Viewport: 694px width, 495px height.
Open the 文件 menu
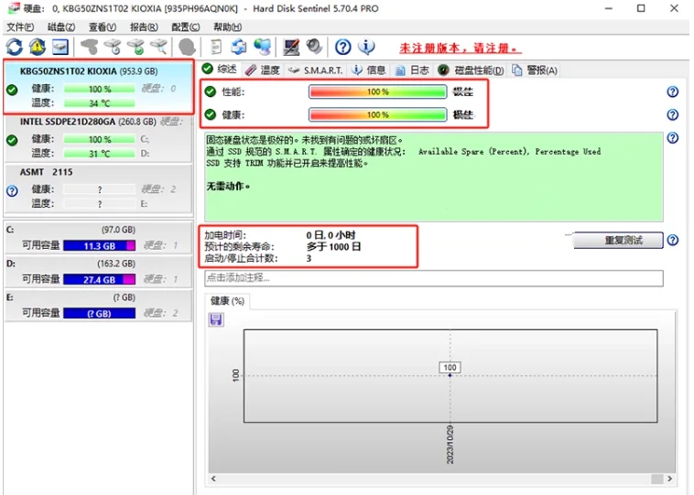[20, 27]
